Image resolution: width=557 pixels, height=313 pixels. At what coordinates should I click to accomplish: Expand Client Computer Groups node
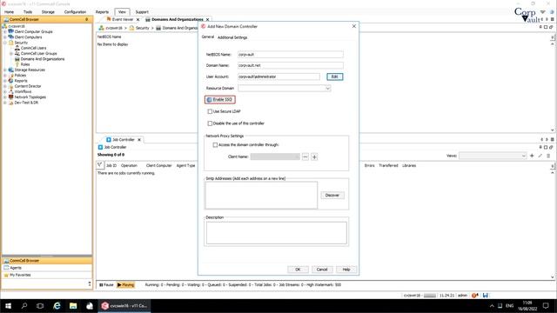coord(5,31)
